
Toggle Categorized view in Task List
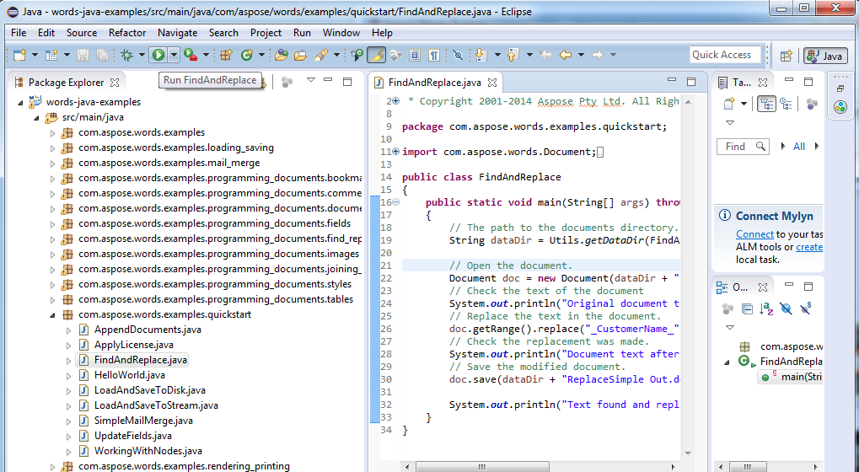pyautogui.click(x=766, y=104)
